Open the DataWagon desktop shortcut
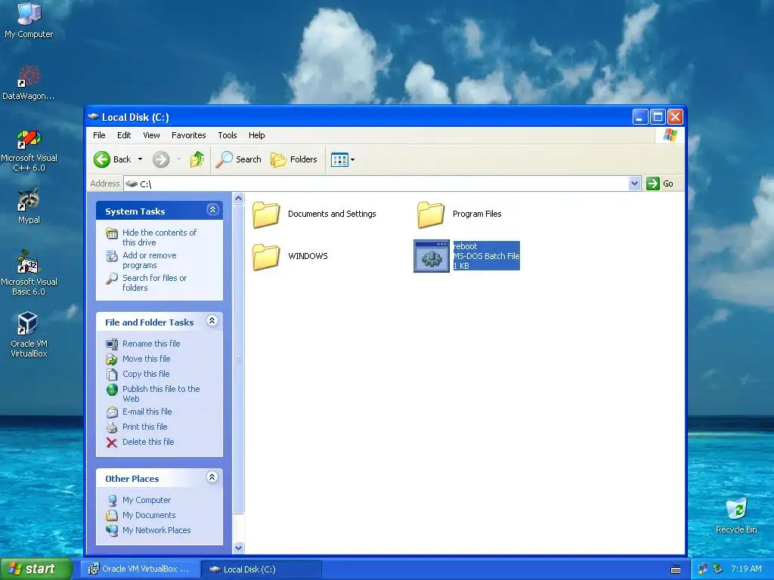This screenshot has height=580, width=774. coord(29,83)
